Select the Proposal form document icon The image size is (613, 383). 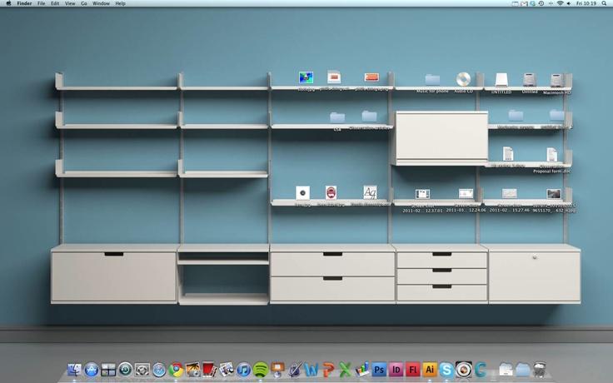click(551, 155)
